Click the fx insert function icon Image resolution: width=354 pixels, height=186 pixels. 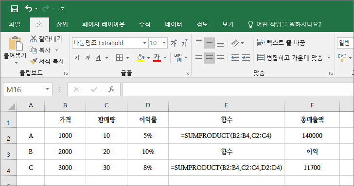point(111,89)
